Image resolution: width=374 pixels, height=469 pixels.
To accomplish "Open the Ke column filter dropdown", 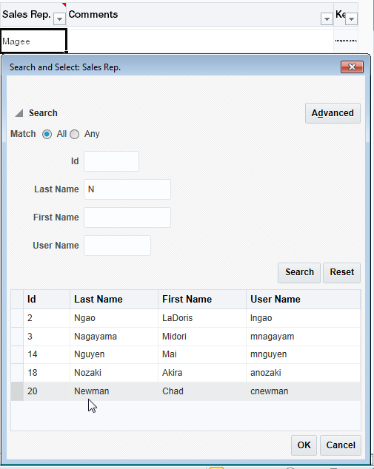I will tap(352, 19).
